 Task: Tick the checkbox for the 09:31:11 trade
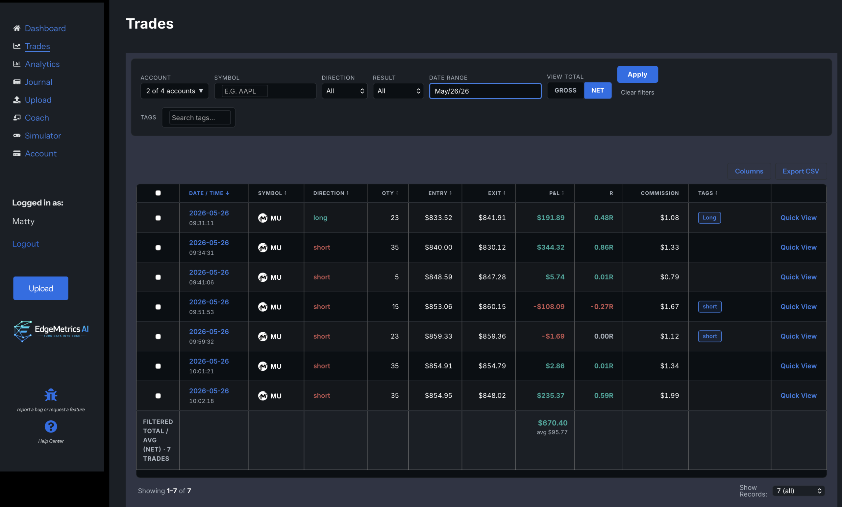(x=158, y=218)
